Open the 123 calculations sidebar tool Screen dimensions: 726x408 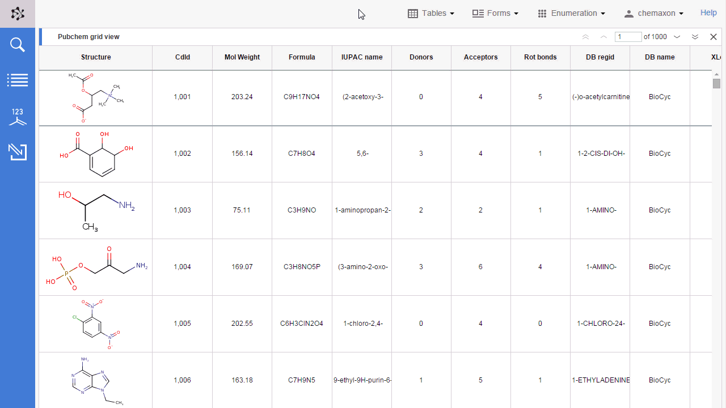coord(18,116)
